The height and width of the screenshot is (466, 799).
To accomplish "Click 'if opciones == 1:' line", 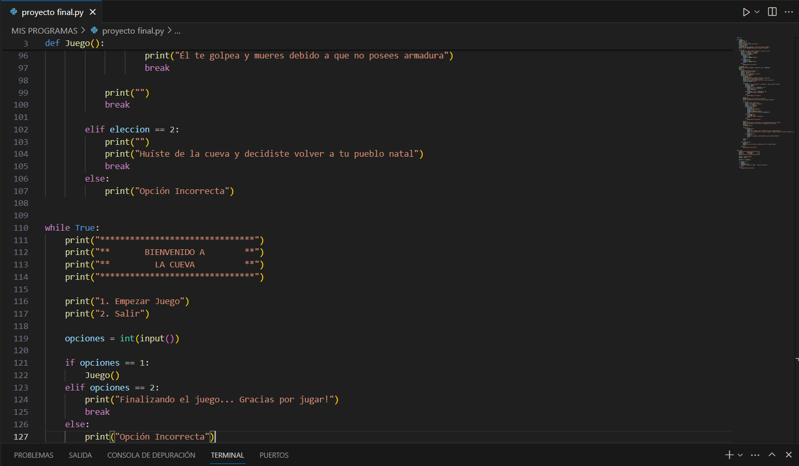I will tap(107, 363).
